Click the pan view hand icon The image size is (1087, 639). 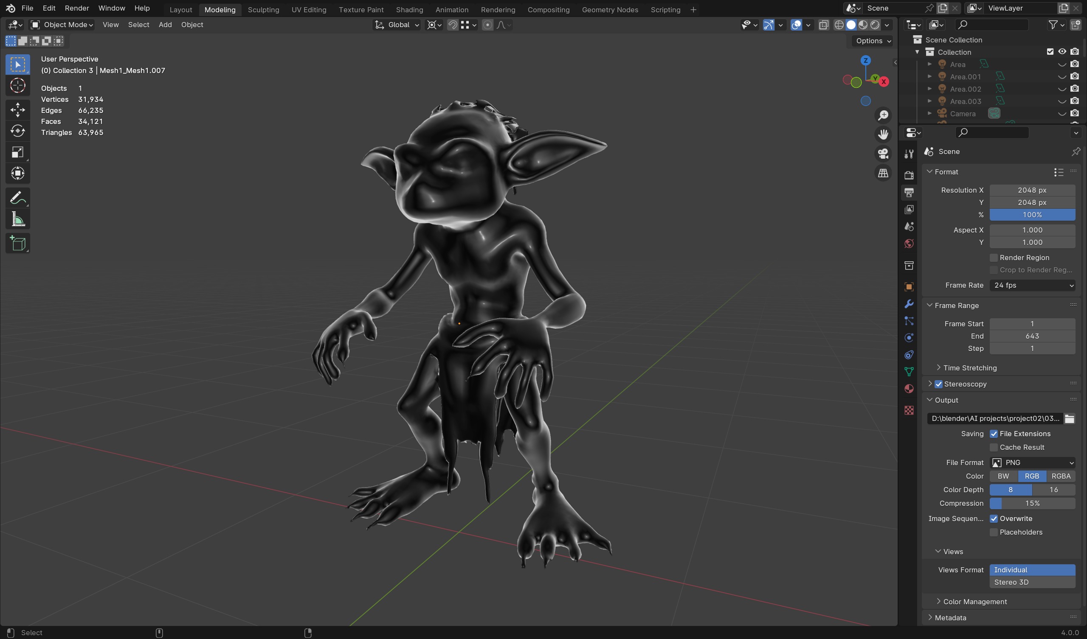pyautogui.click(x=883, y=135)
